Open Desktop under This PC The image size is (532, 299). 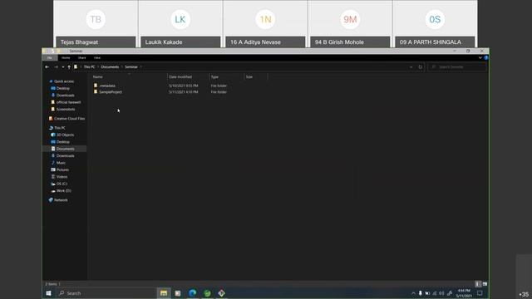click(63, 142)
